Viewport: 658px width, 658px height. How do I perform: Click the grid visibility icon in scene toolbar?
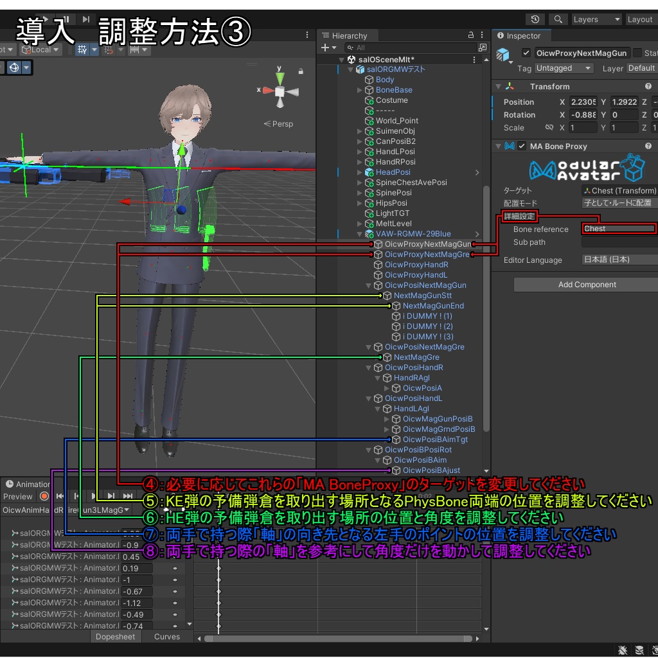coord(82,49)
